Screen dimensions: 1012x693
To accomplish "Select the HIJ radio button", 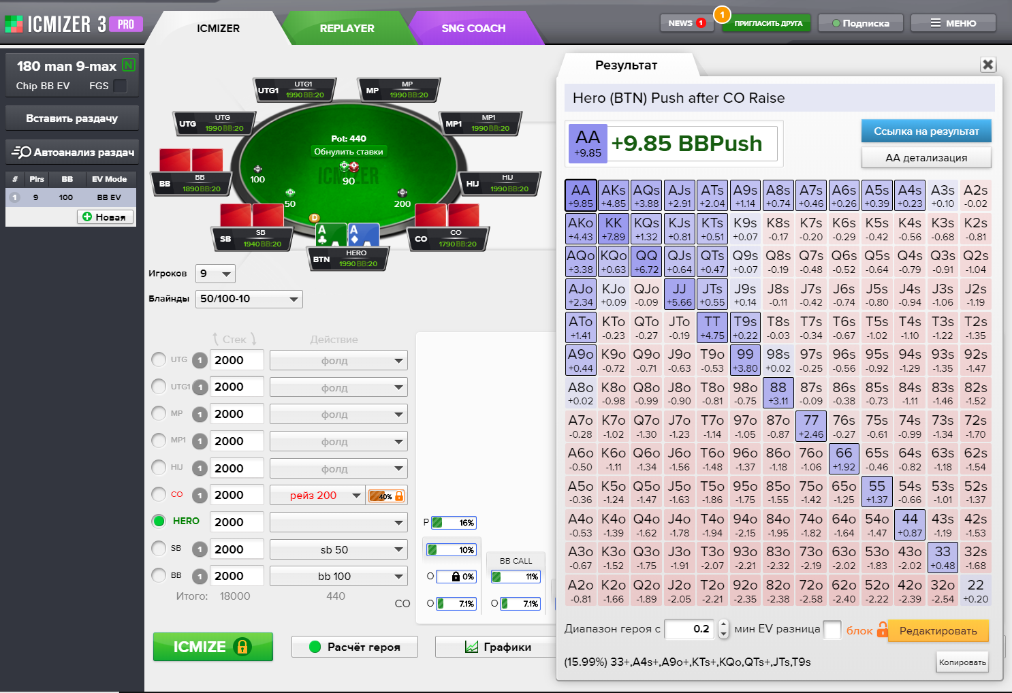I will 159,467.
